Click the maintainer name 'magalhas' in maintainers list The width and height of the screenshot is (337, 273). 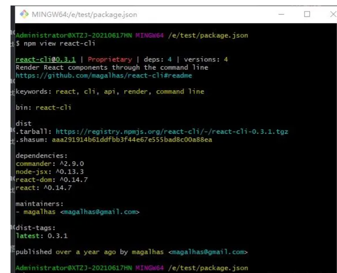(39, 212)
